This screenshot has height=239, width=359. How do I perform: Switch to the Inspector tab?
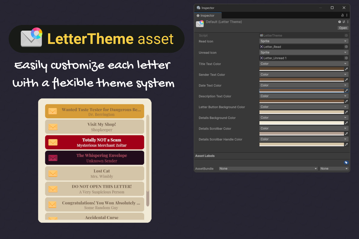coord(207,15)
